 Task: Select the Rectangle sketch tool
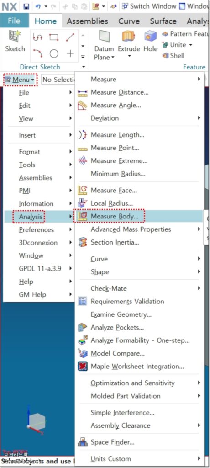point(54,37)
